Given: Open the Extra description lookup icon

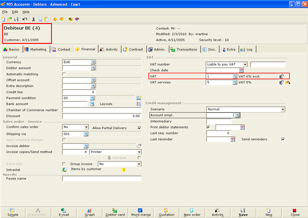Looking at the screenshot, I should click(x=93, y=86).
